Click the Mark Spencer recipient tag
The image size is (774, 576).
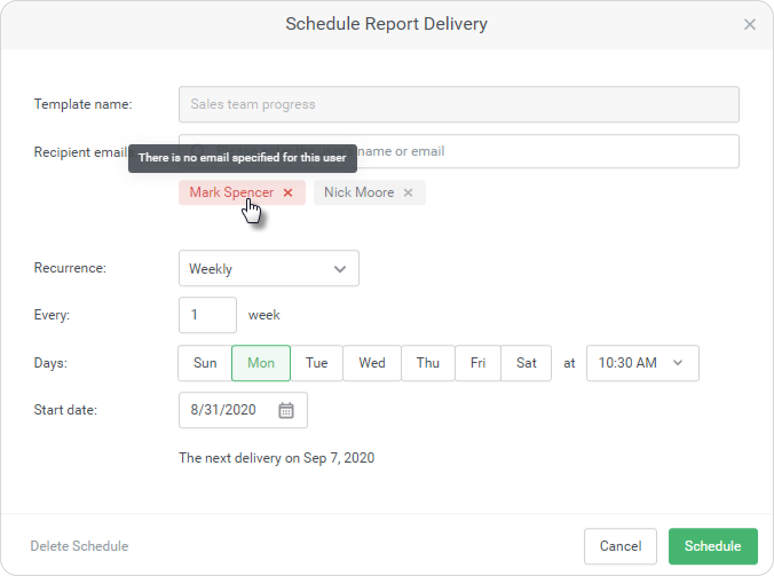231,193
